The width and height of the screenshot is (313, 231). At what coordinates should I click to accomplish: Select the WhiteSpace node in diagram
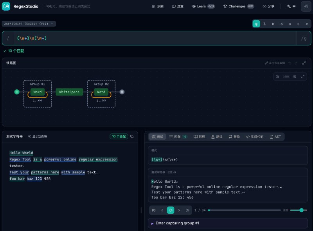69,92
